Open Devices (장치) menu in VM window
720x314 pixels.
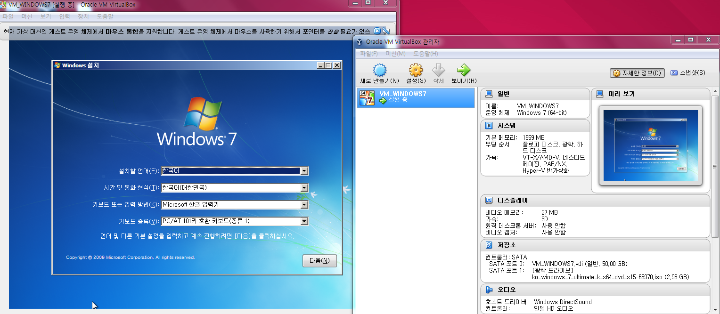pos(83,16)
